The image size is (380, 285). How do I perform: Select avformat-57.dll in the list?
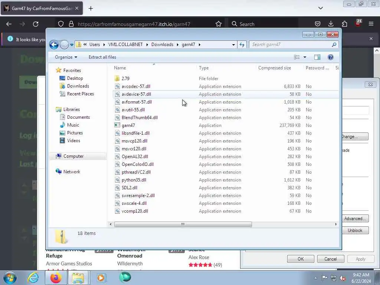click(137, 102)
